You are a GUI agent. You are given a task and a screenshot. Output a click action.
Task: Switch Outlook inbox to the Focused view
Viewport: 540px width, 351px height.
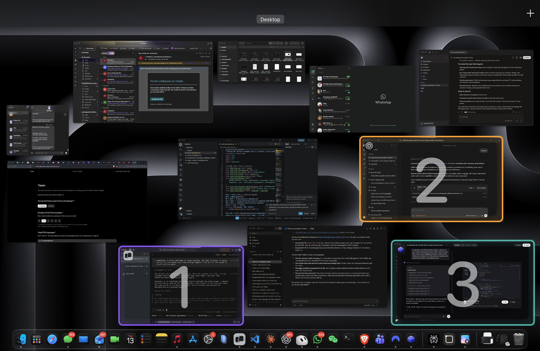pos(105,53)
